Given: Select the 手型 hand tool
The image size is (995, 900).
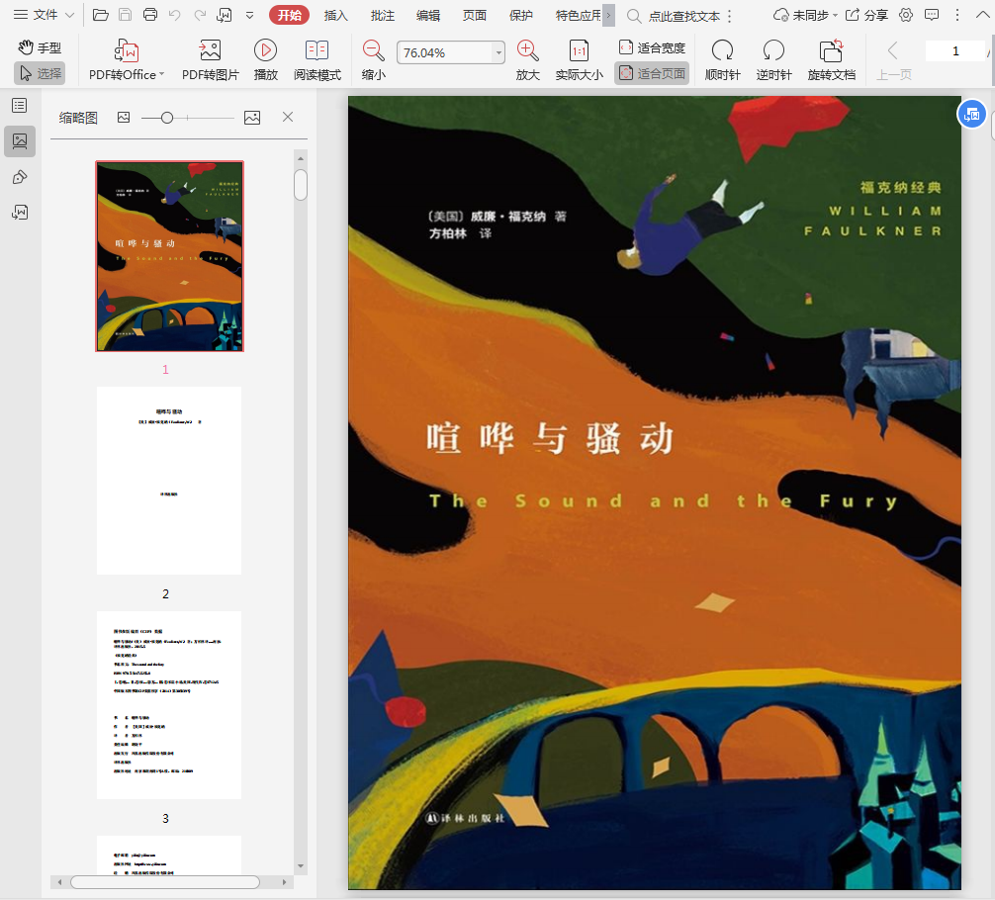Looking at the screenshot, I should 40,47.
